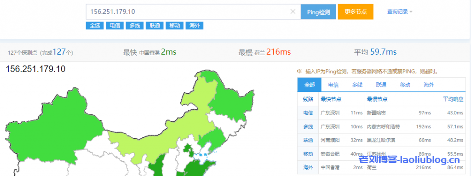The image size is (471, 176).
Task: Click 海外 in the 线路 column
Action: pyautogui.click(x=308, y=167)
